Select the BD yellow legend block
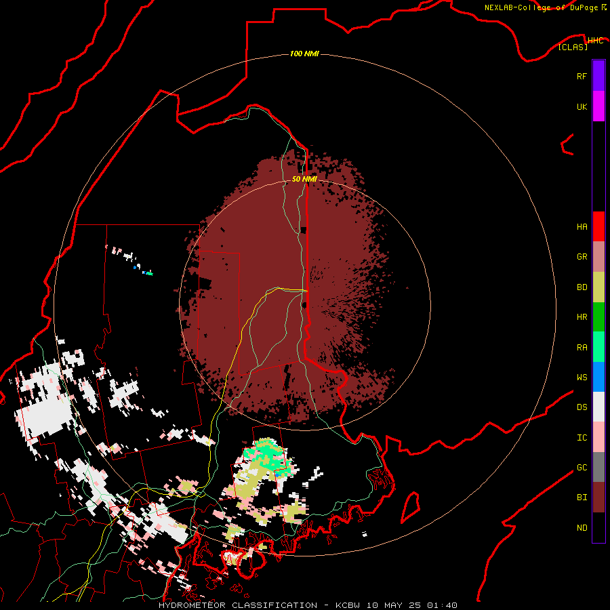Image resolution: width=610 pixels, height=610 pixels. pos(598,287)
